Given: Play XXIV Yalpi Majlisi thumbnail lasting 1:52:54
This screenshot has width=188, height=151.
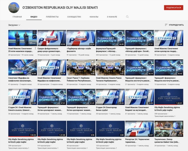Looking at the screenshot, I should tap(23, 129).
